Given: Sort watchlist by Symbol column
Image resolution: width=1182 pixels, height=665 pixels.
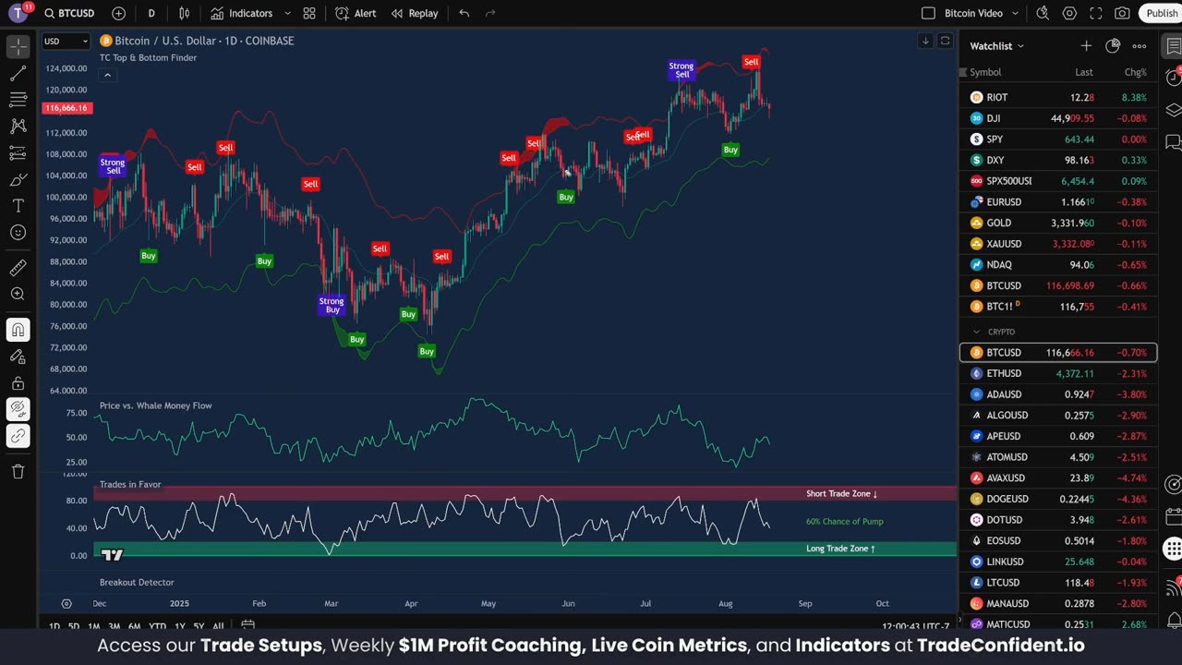Looking at the screenshot, I should pos(985,72).
